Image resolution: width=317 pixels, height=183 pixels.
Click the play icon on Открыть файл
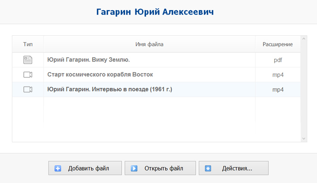pyautogui.click(x=134, y=168)
